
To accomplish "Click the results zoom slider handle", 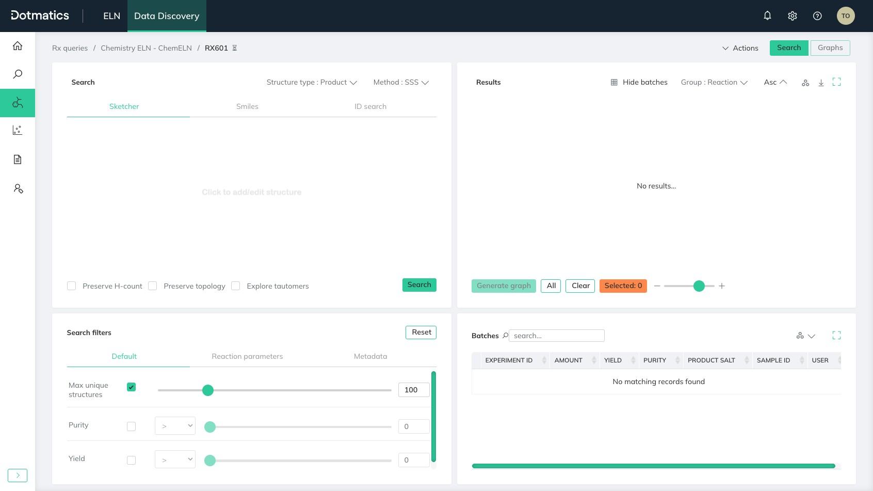I will pos(699,286).
